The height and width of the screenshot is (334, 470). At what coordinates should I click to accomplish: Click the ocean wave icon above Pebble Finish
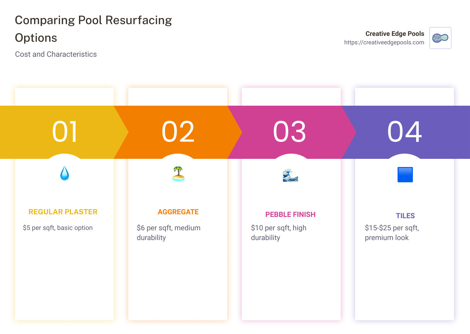pos(290,175)
